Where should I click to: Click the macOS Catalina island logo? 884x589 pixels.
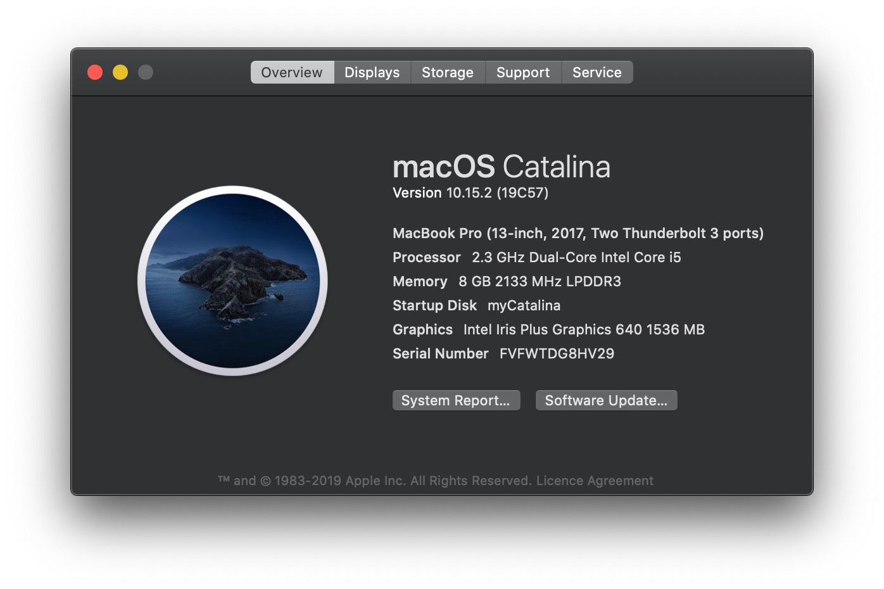232,281
